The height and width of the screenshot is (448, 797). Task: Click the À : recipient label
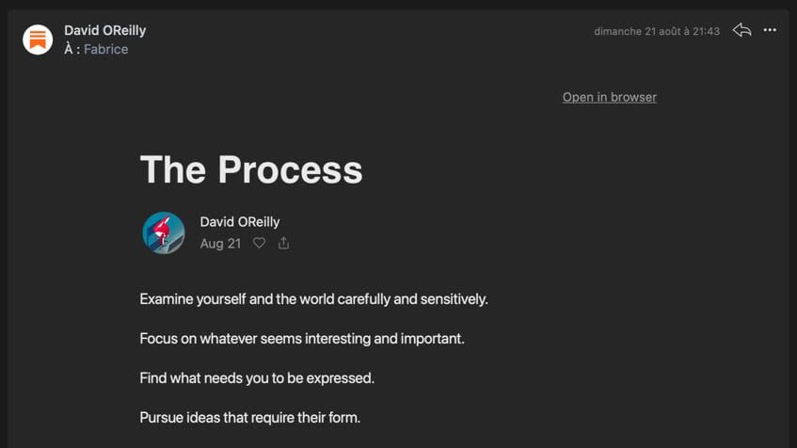coord(72,49)
